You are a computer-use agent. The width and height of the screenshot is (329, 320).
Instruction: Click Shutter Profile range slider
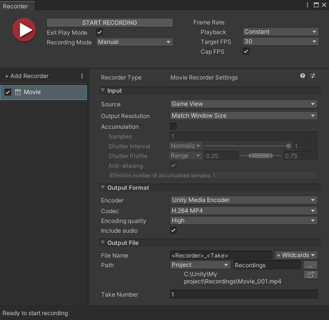click(x=261, y=156)
